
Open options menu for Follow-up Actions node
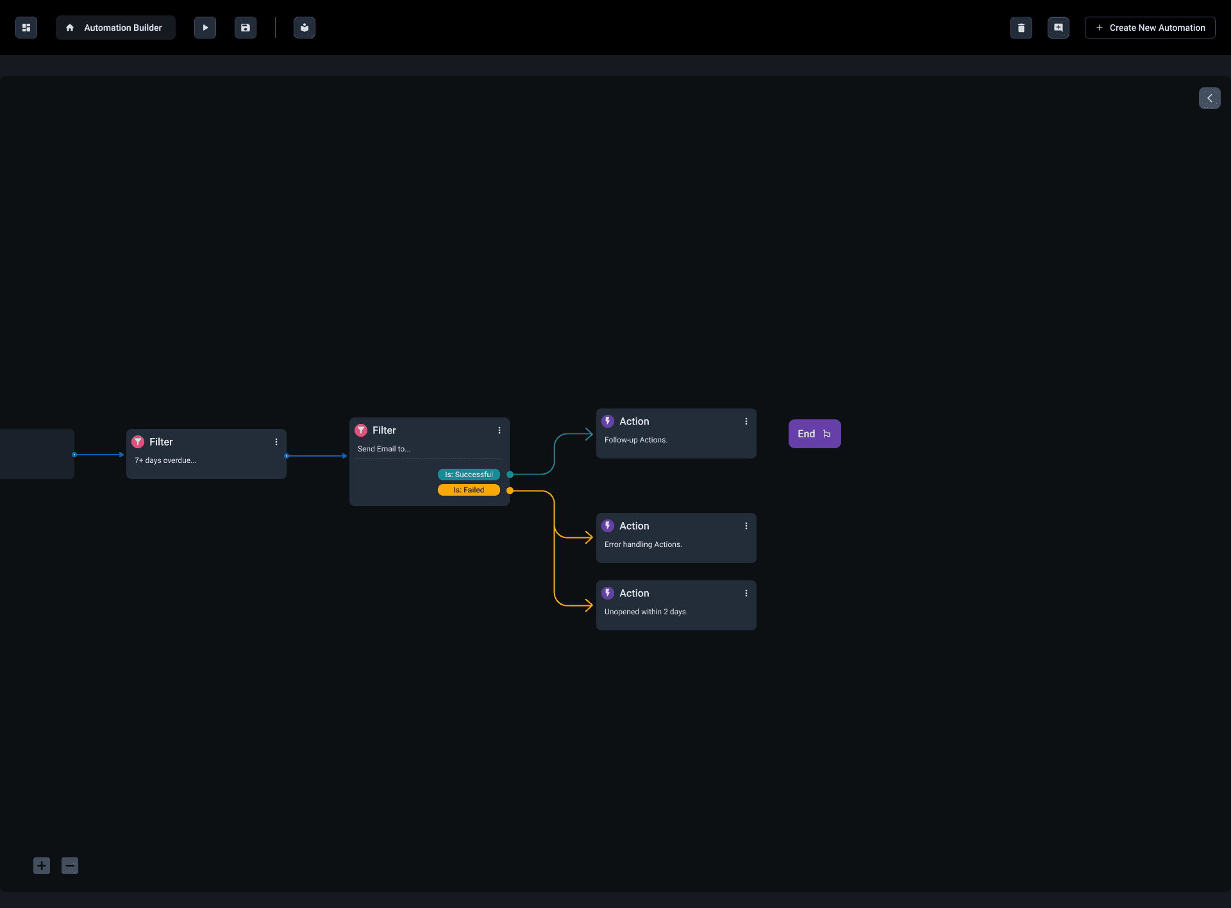click(746, 421)
